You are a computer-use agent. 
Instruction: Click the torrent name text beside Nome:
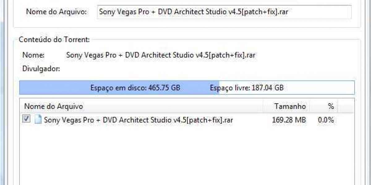(161, 55)
